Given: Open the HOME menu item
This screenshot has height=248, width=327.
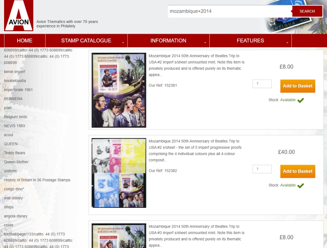Looking at the screenshot, I should click(25, 41).
